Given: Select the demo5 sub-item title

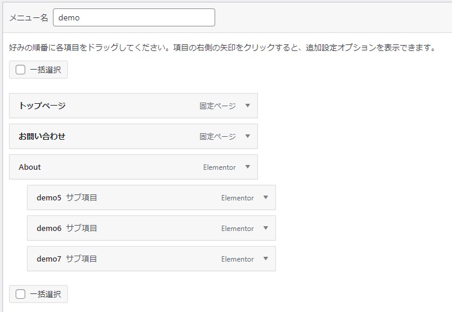Looking at the screenshot, I should point(49,197).
